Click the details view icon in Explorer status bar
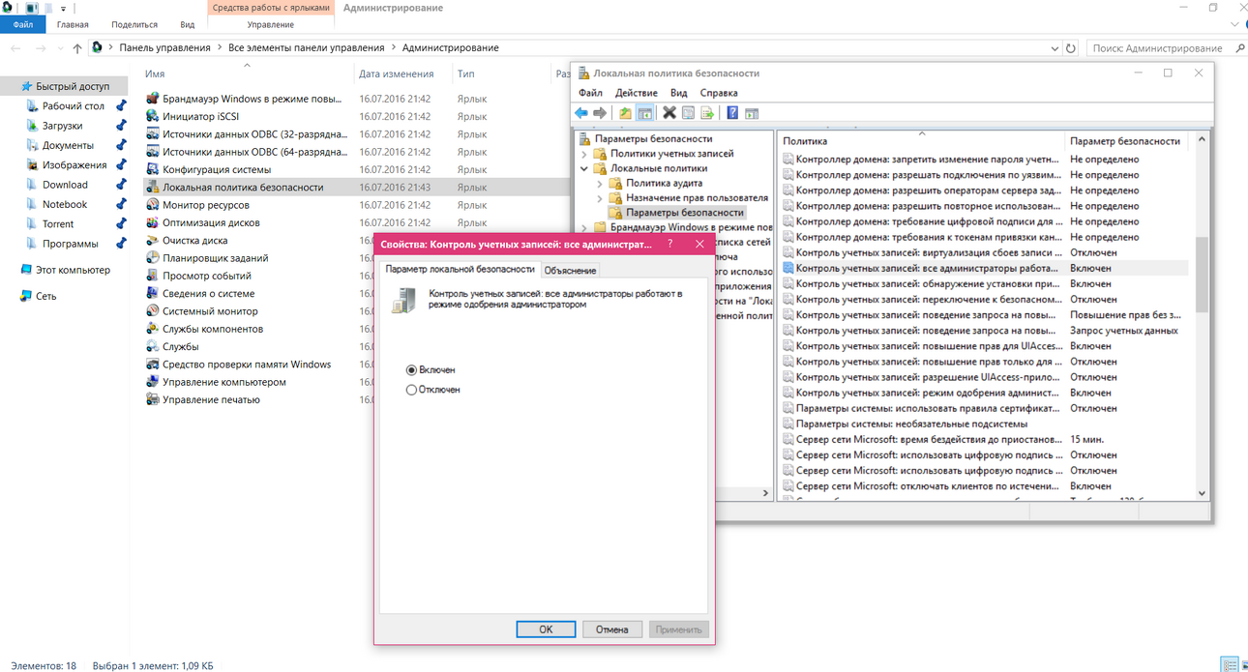Image resolution: width=1248 pixels, height=672 pixels. click(x=1229, y=665)
